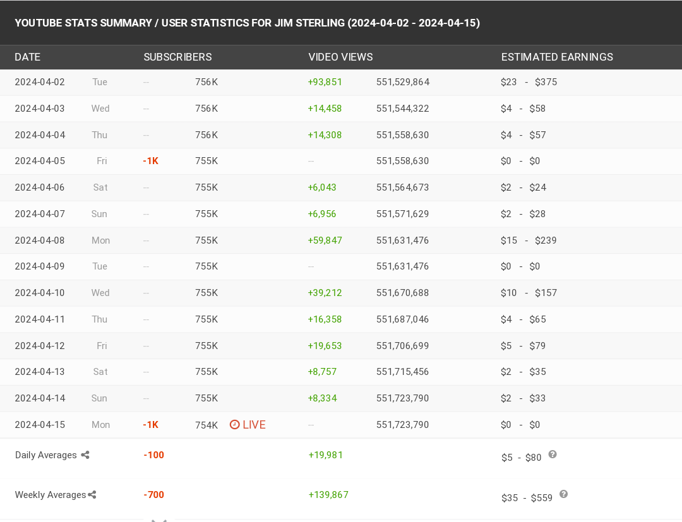
Task: Click the share icon beside Daily Averages
Action: 85,455
